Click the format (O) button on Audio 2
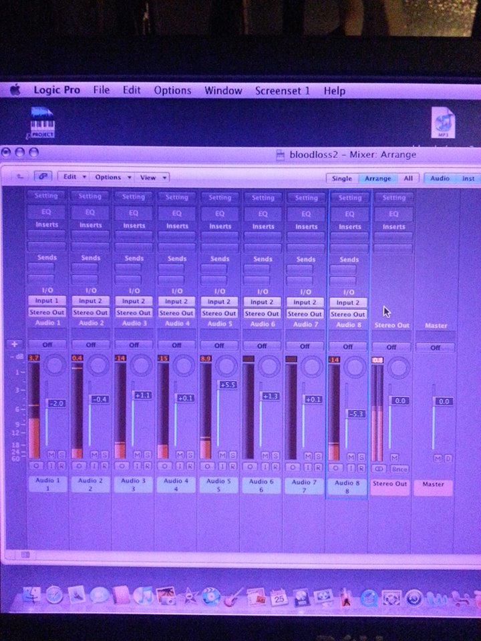This screenshot has height=641, width=481. 79,465
